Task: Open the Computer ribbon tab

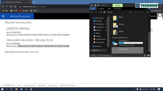Action: click(x=101, y=9)
